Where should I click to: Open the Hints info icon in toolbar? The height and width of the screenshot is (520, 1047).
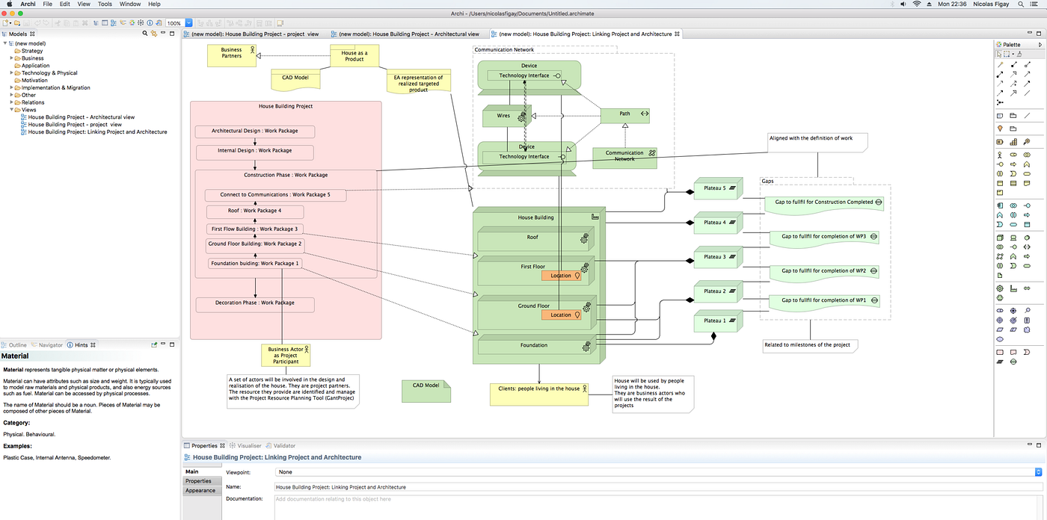click(x=150, y=23)
